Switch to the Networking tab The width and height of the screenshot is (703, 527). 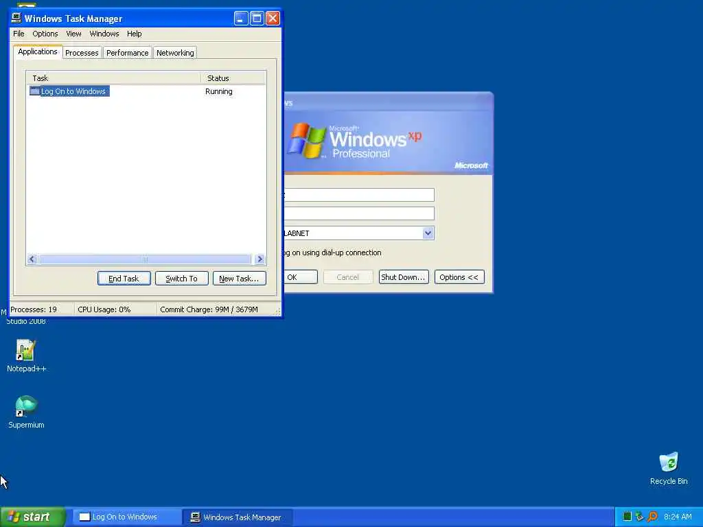click(x=175, y=53)
